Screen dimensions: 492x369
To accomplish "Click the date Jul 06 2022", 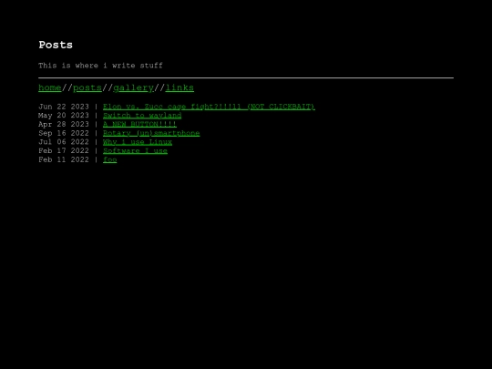I will (x=64, y=142).
